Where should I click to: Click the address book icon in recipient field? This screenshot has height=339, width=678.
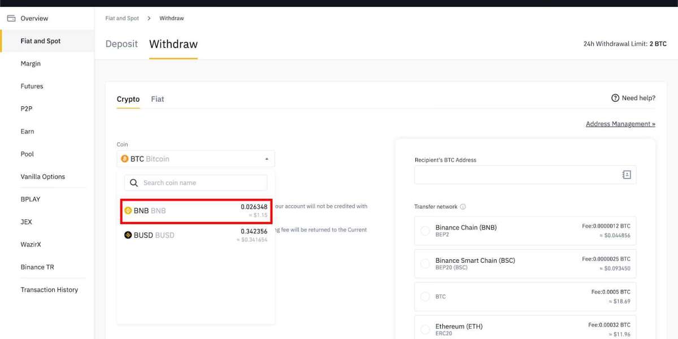[626, 175]
